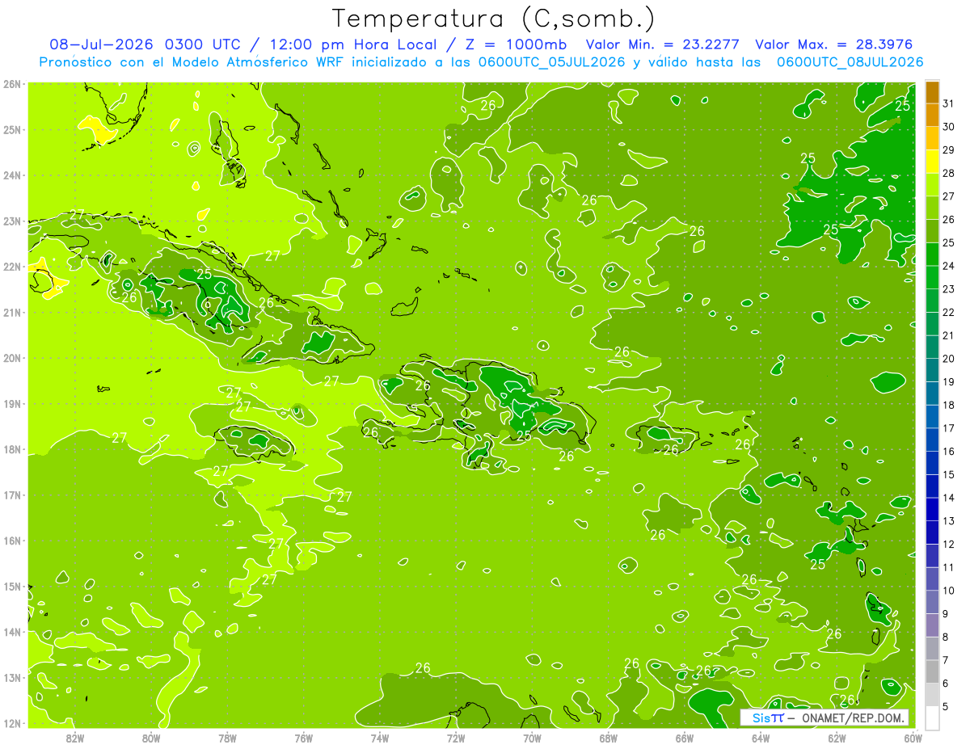Click the color scale number 17
This screenshot has width=970, height=749.
(948, 428)
